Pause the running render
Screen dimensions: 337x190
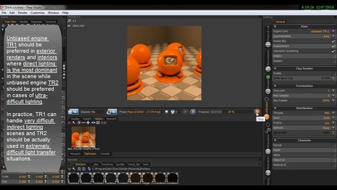[x=193, y=112]
